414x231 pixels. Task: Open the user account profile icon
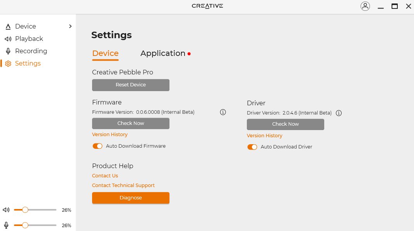[365, 6]
